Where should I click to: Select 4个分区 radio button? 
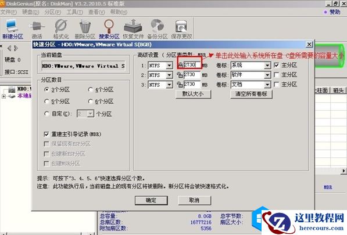coord(90,89)
